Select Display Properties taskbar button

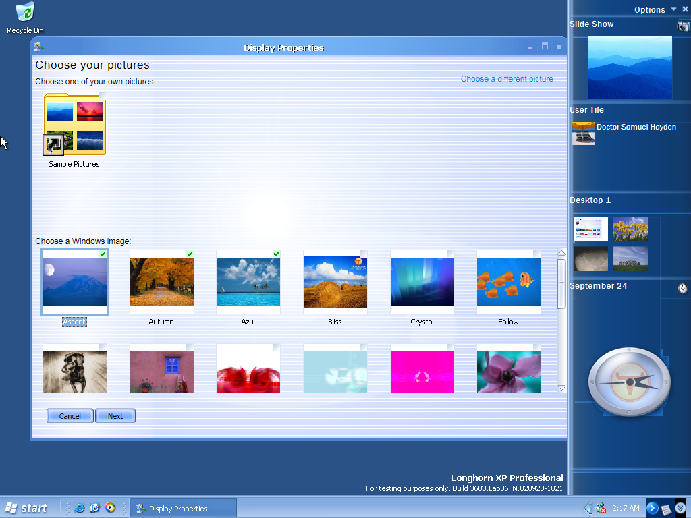pyautogui.click(x=184, y=509)
